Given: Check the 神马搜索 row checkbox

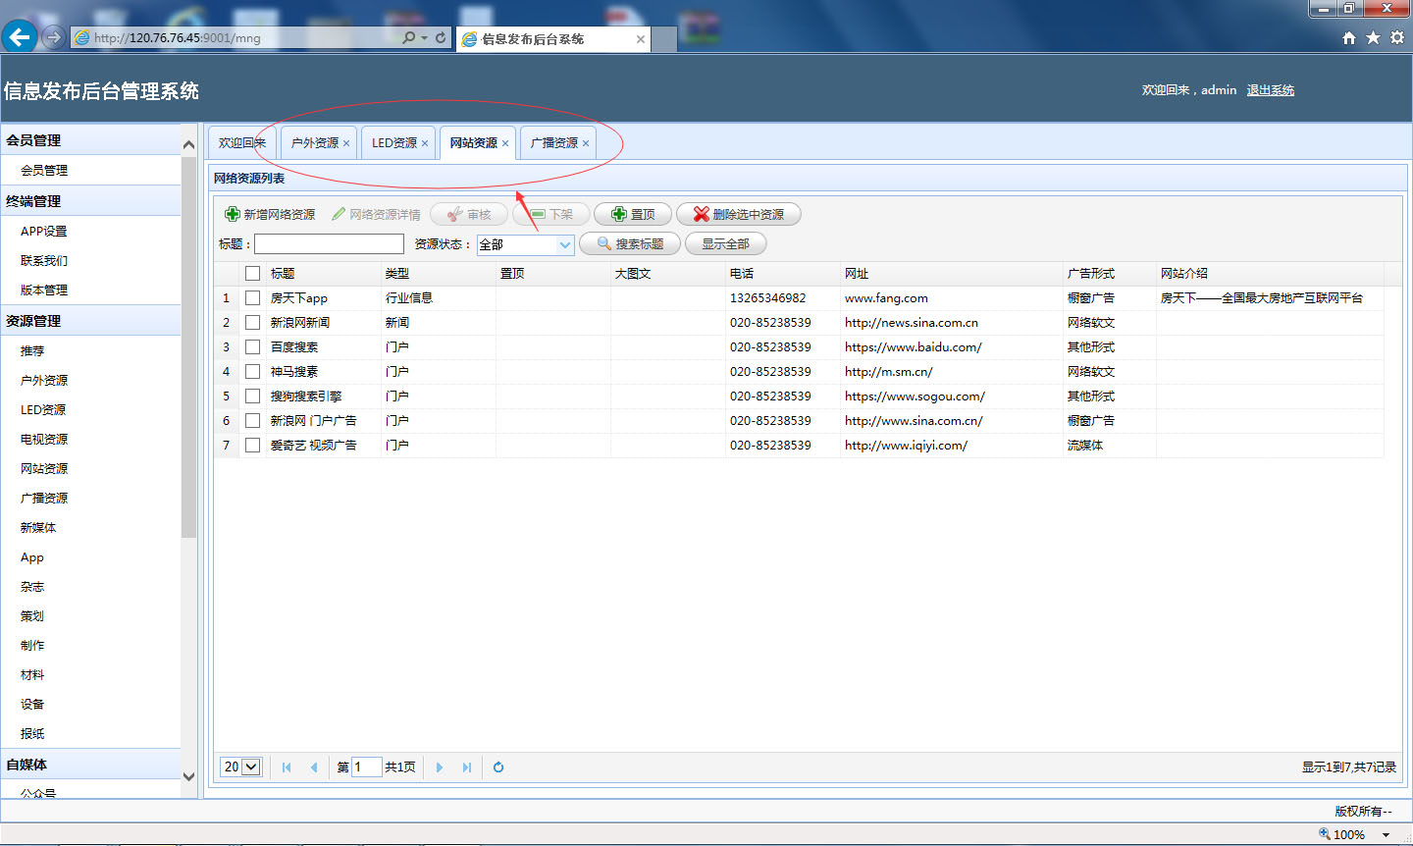Looking at the screenshot, I should [x=252, y=372].
